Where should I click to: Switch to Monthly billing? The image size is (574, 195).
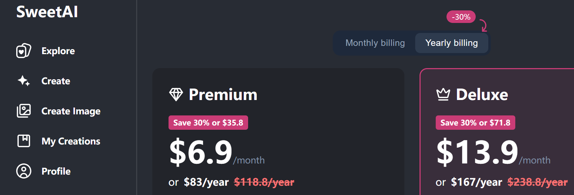click(375, 43)
